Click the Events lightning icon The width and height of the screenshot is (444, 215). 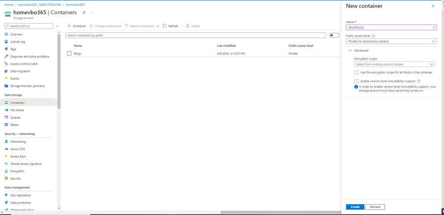click(6, 78)
